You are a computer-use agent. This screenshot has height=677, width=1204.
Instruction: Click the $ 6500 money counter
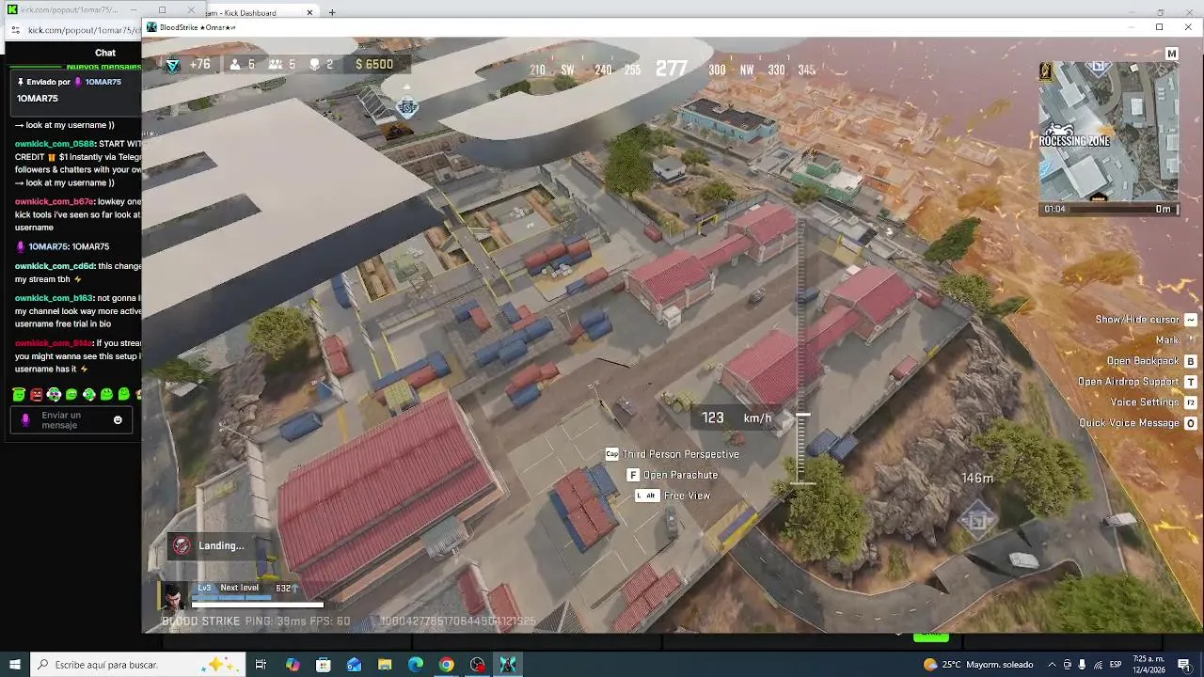coord(374,64)
